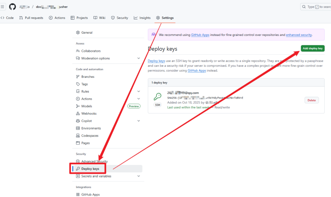331x197 pixels.
Task: Click the Moderation options comment icon
Action: [x=78, y=58]
